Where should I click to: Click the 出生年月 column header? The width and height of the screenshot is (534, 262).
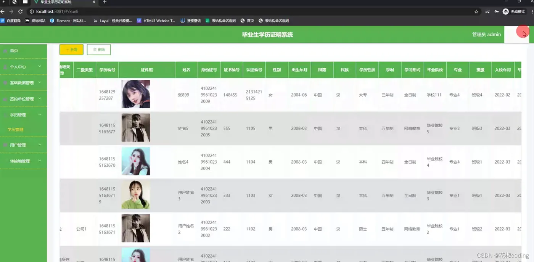299,70
